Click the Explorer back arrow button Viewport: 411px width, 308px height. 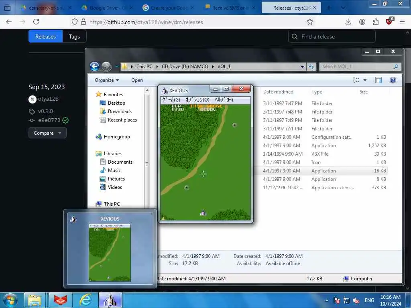click(95, 67)
